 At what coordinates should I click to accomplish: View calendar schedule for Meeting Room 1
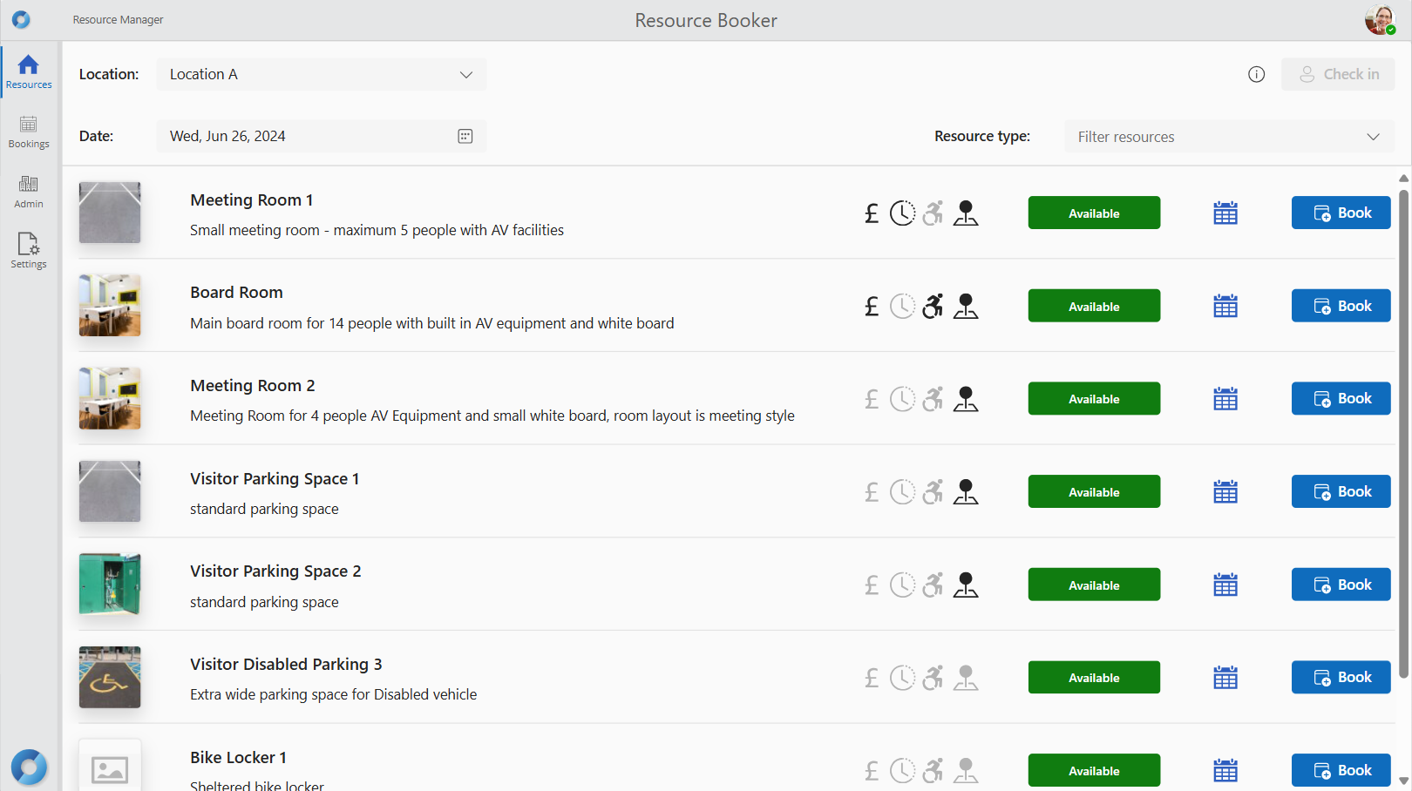click(x=1225, y=213)
